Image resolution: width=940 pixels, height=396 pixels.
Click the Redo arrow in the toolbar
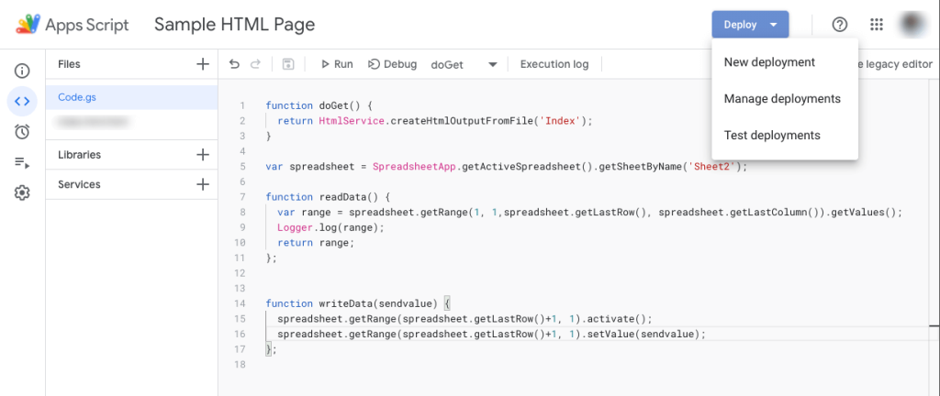click(255, 64)
